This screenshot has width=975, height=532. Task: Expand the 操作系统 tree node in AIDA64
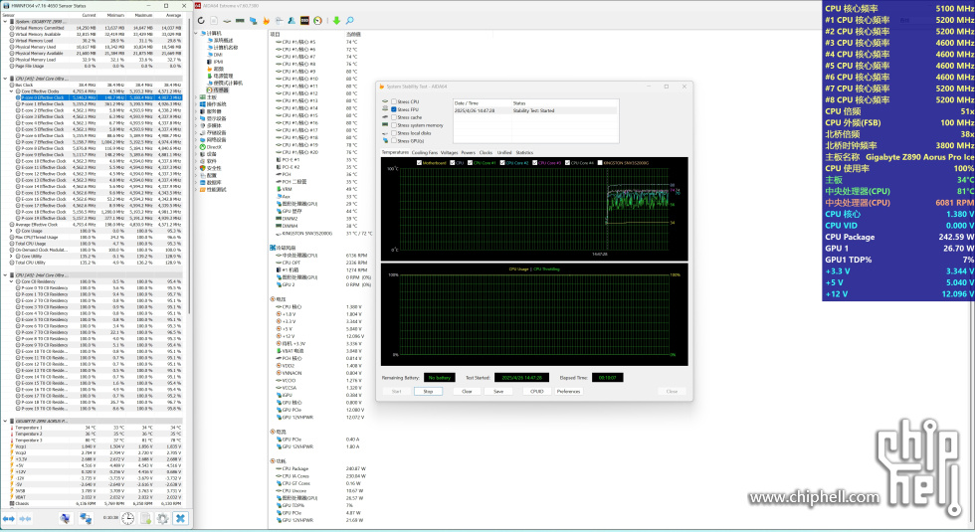coord(197,104)
